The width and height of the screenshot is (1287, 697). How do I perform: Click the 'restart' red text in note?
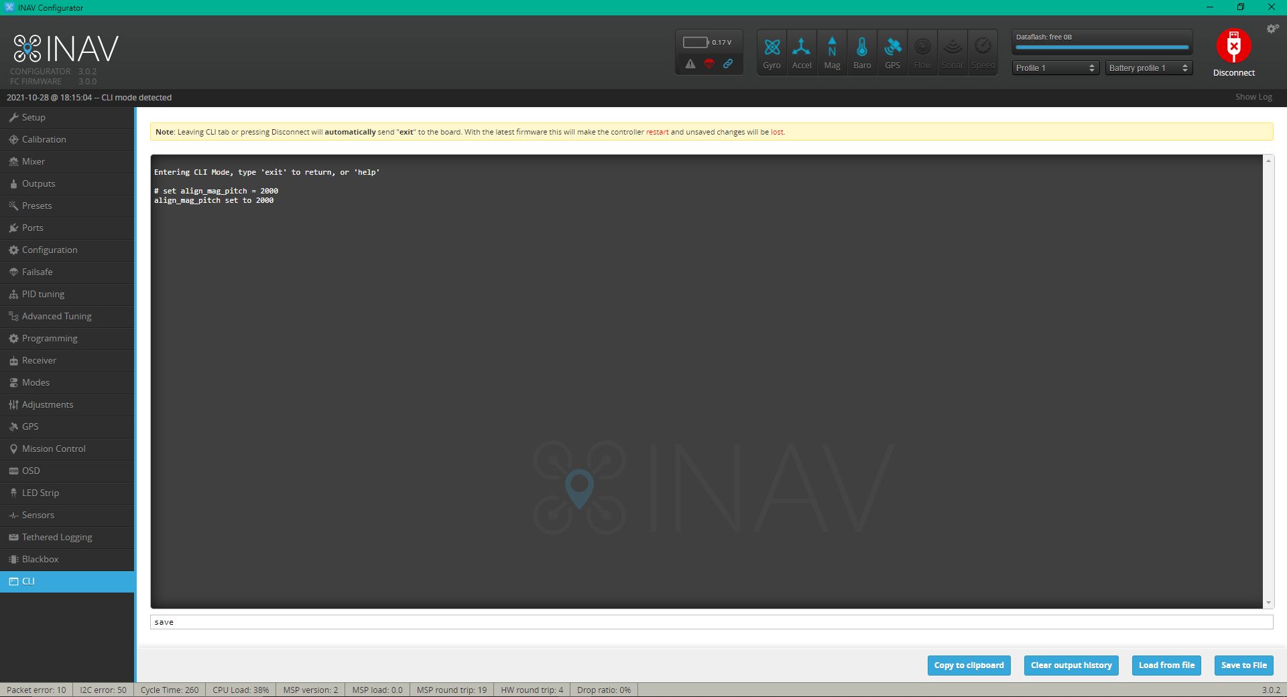pyautogui.click(x=657, y=132)
